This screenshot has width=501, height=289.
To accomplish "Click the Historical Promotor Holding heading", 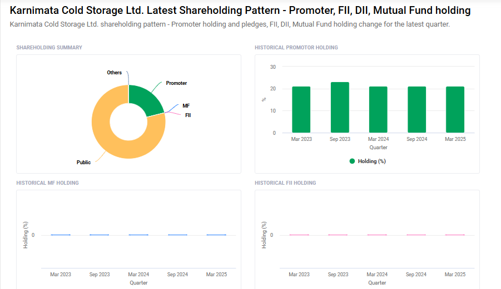I will 296,48.
